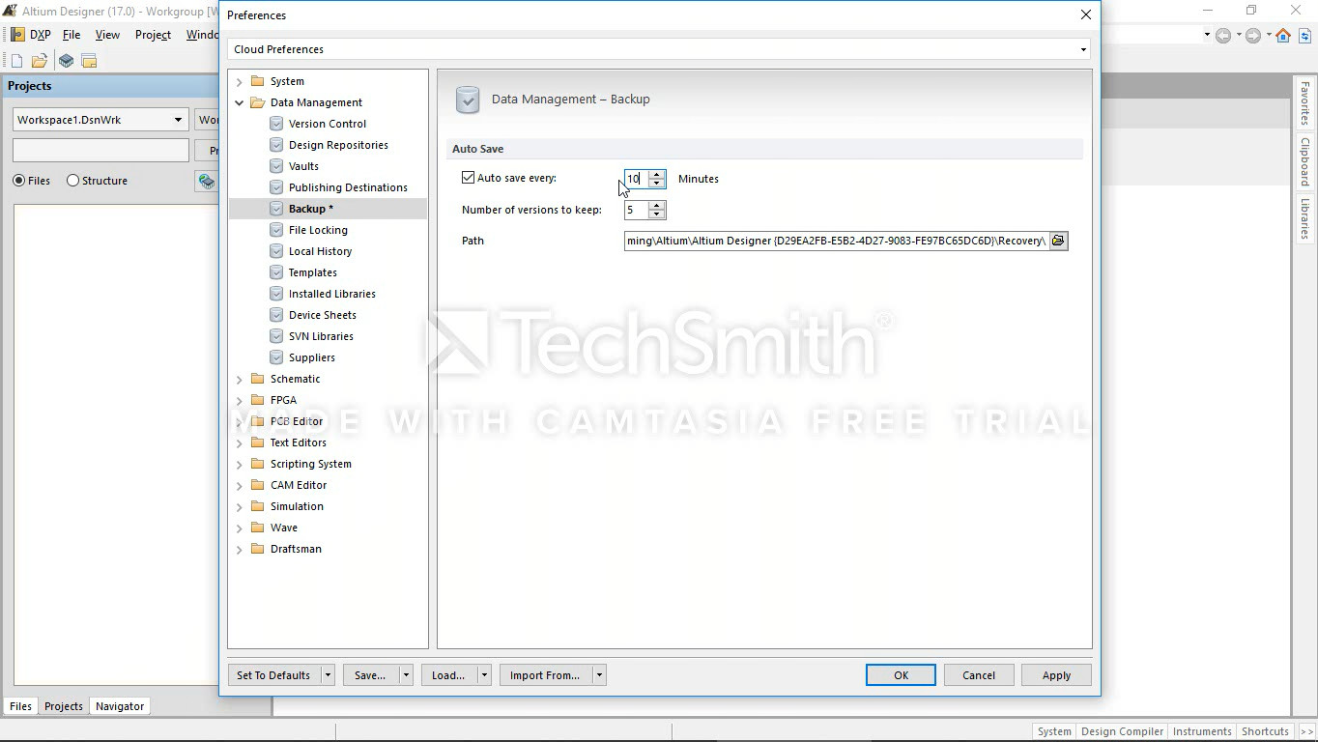Open the File menu
The width and height of the screenshot is (1318, 742).
click(x=72, y=35)
